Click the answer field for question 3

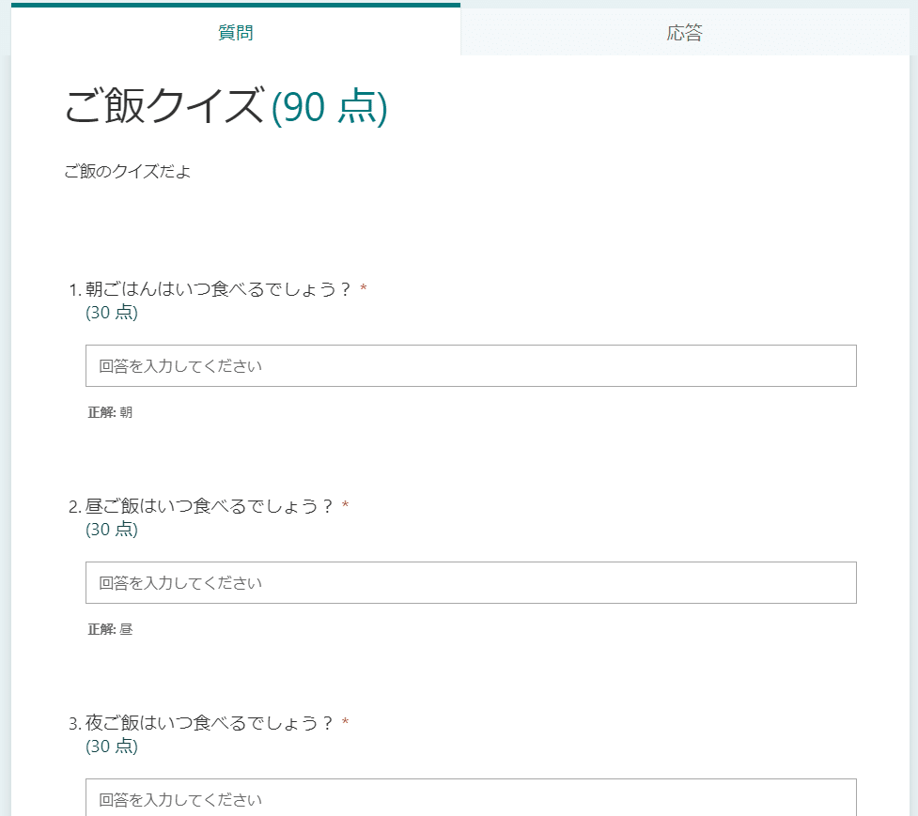point(470,799)
